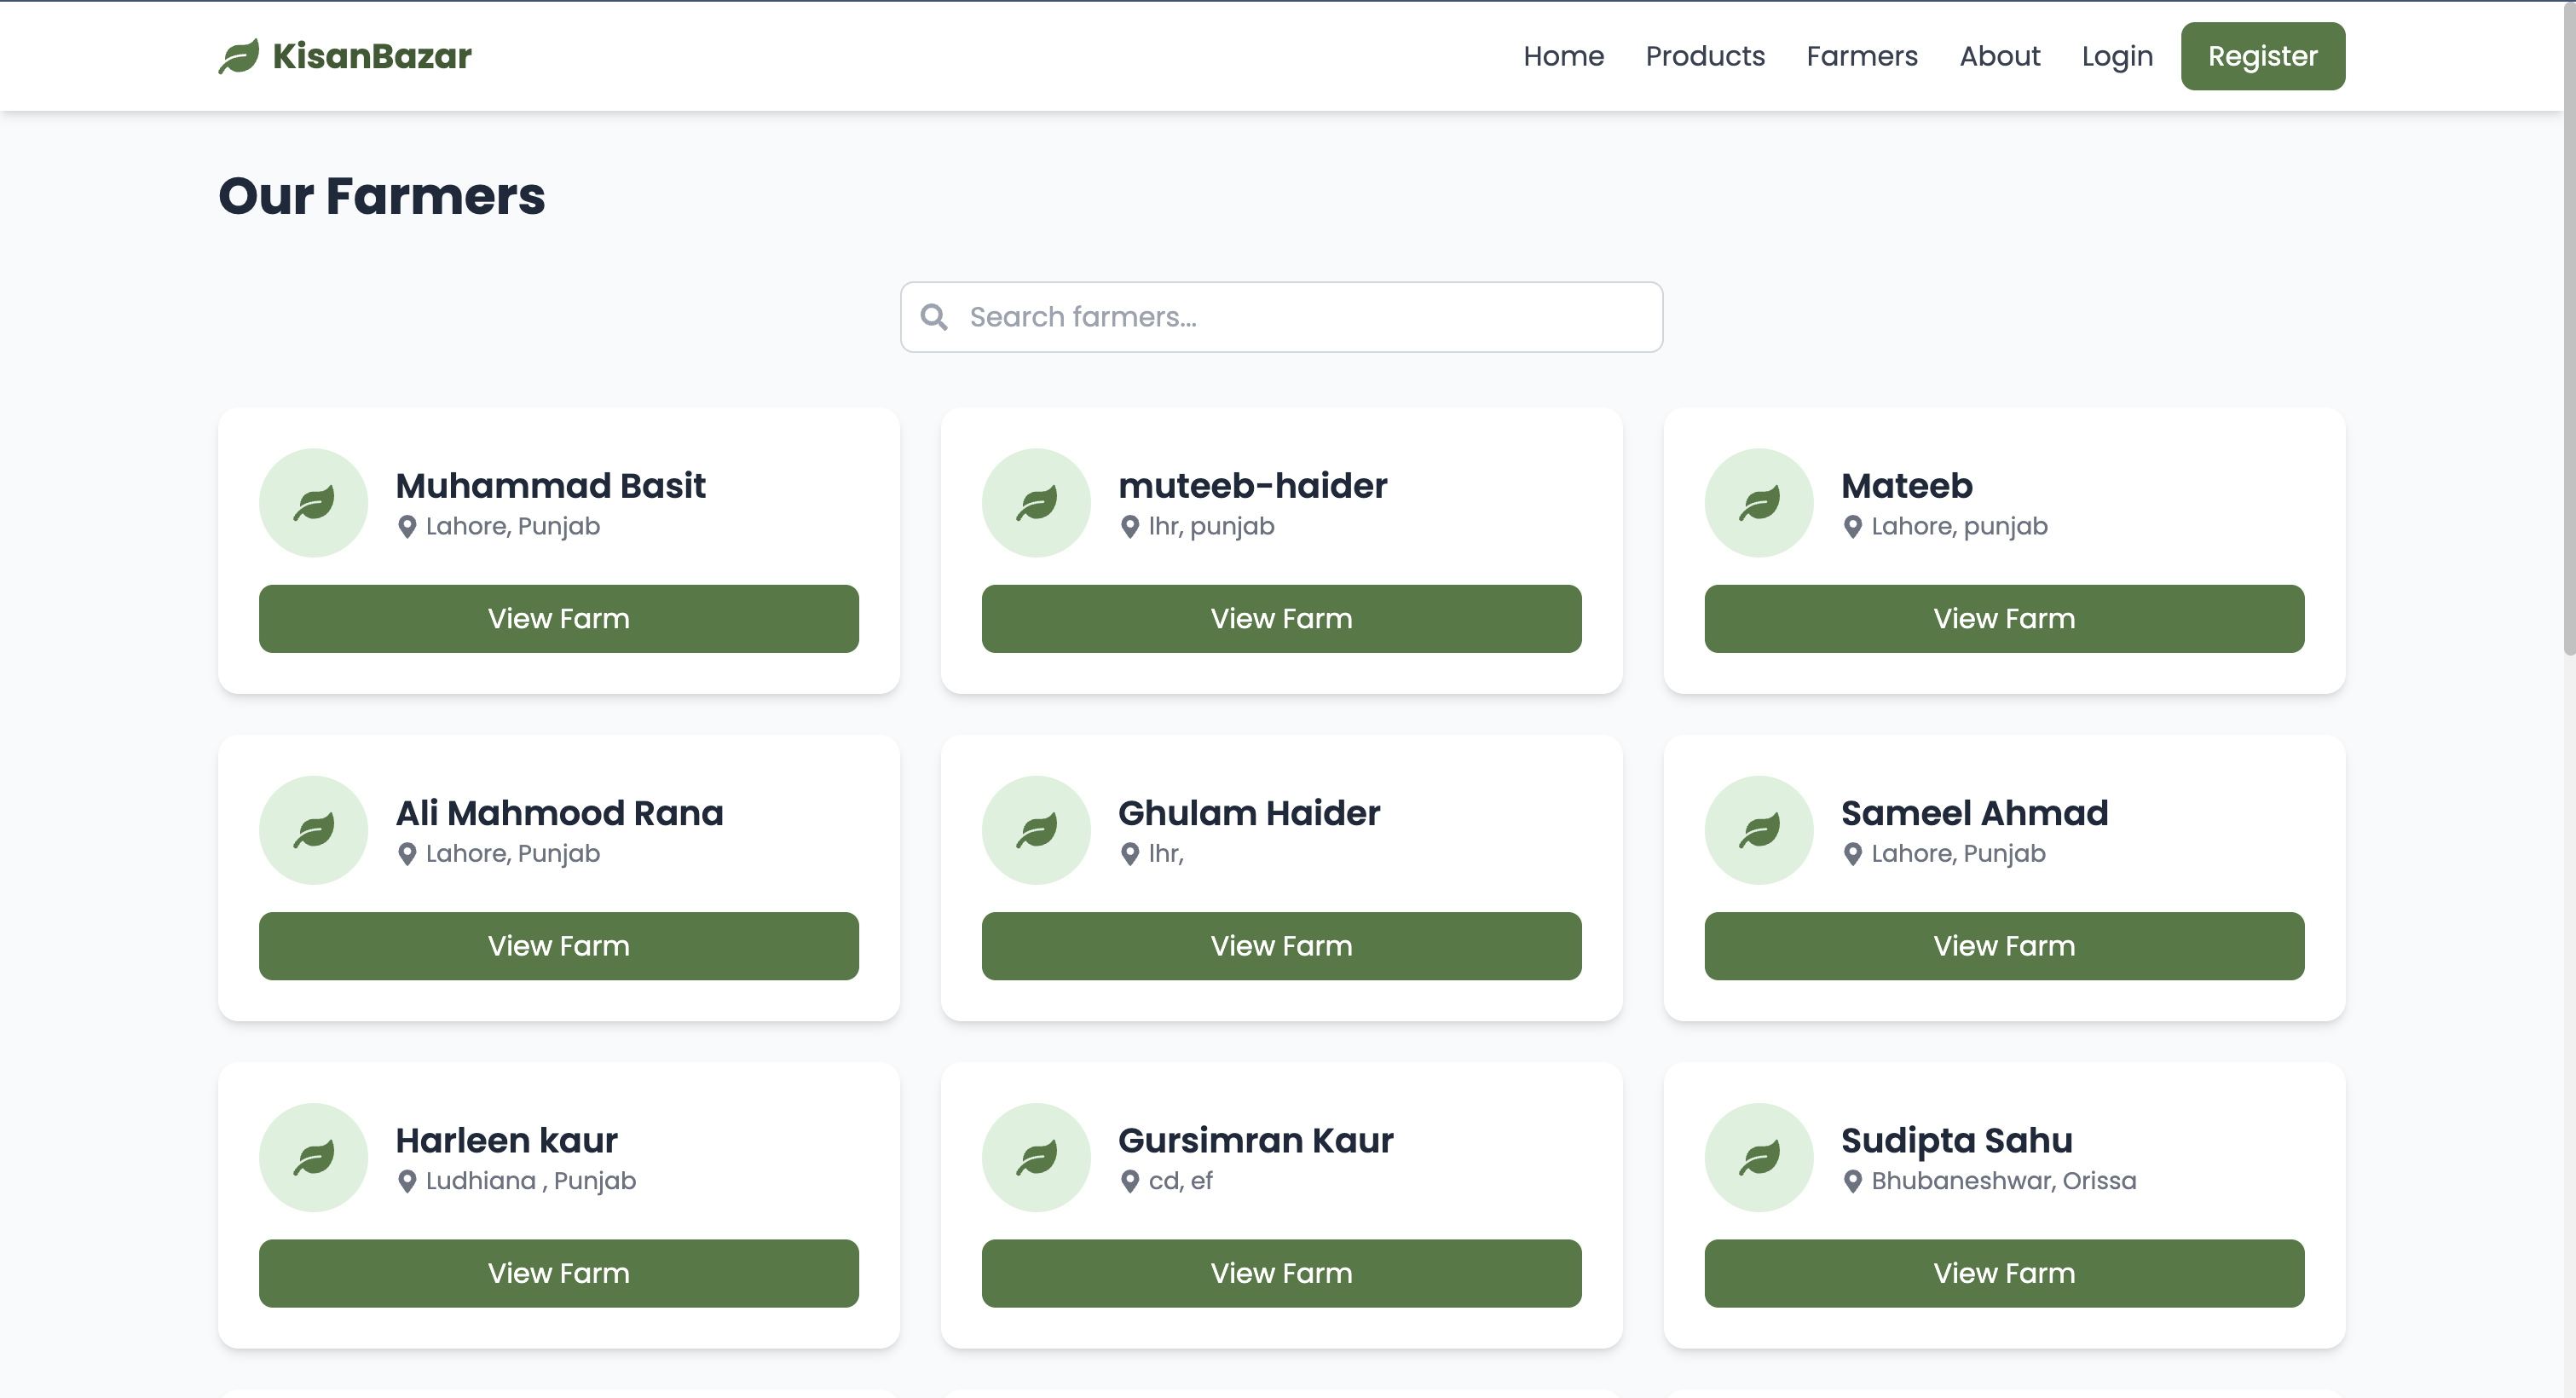The height and width of the screenshot is (1398, 2576).
Task: Click 'Lahore, Punjab' under Ali Mahmood Rana
Action: click(x=513, y=854)
